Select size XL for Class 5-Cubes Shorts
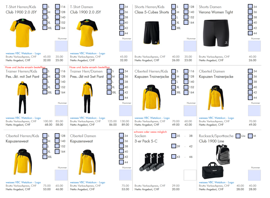Viewport: 270px width, 198px height. point(173,22)
